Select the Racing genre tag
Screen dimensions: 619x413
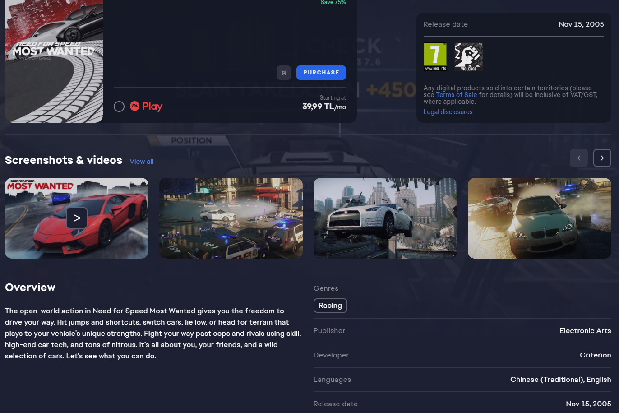coord(330,306)
